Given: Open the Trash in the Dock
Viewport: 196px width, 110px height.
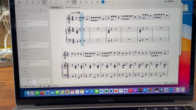Looking at the screenshot, I should 183,90.
